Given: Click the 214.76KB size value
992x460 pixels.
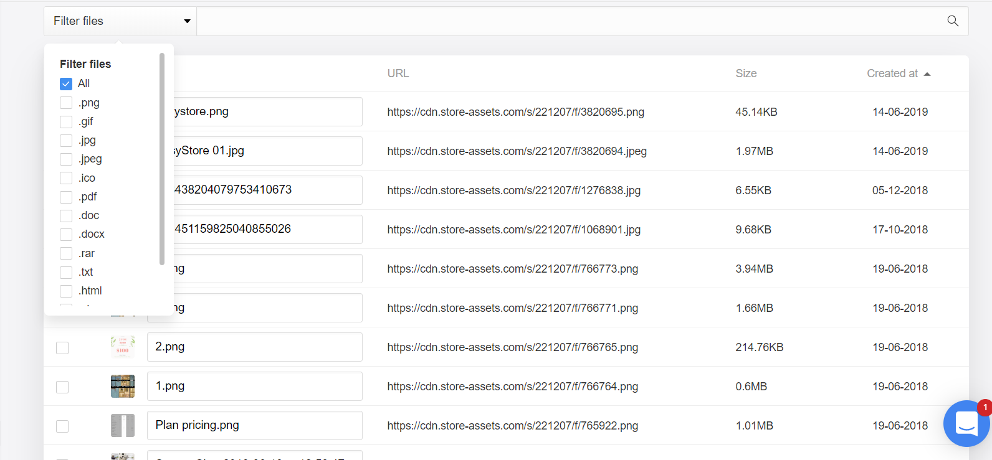Looking at the screenshot, I should (760, 347).
